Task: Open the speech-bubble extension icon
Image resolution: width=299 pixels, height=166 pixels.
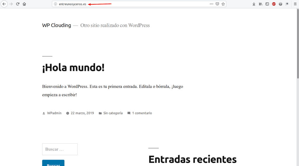Action: point(287,4)
